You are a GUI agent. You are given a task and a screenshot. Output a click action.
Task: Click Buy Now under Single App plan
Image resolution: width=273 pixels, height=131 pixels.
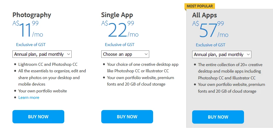tap(127, 117)
